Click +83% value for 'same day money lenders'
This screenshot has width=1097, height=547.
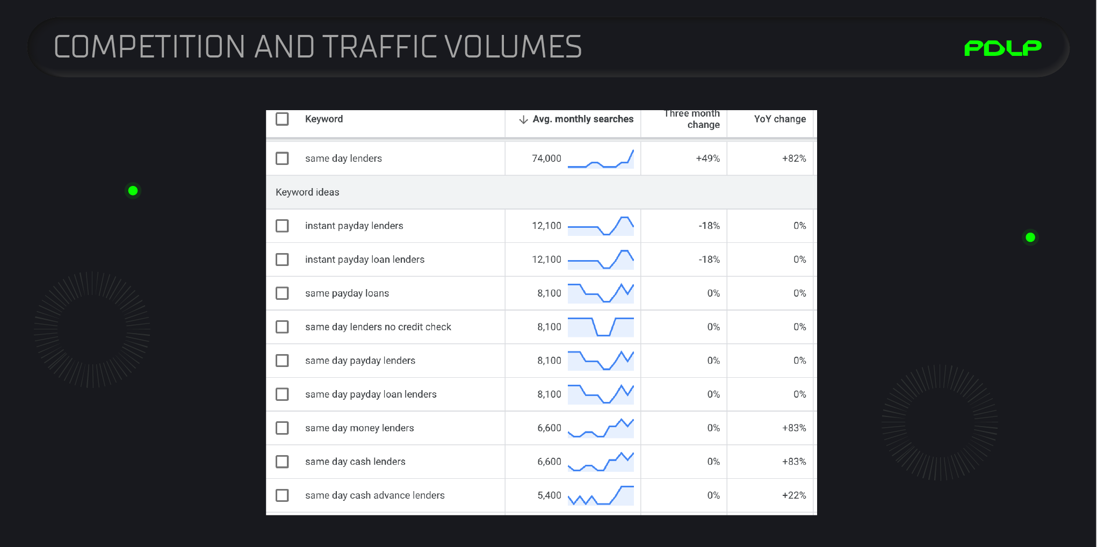[x=794, y=428]
